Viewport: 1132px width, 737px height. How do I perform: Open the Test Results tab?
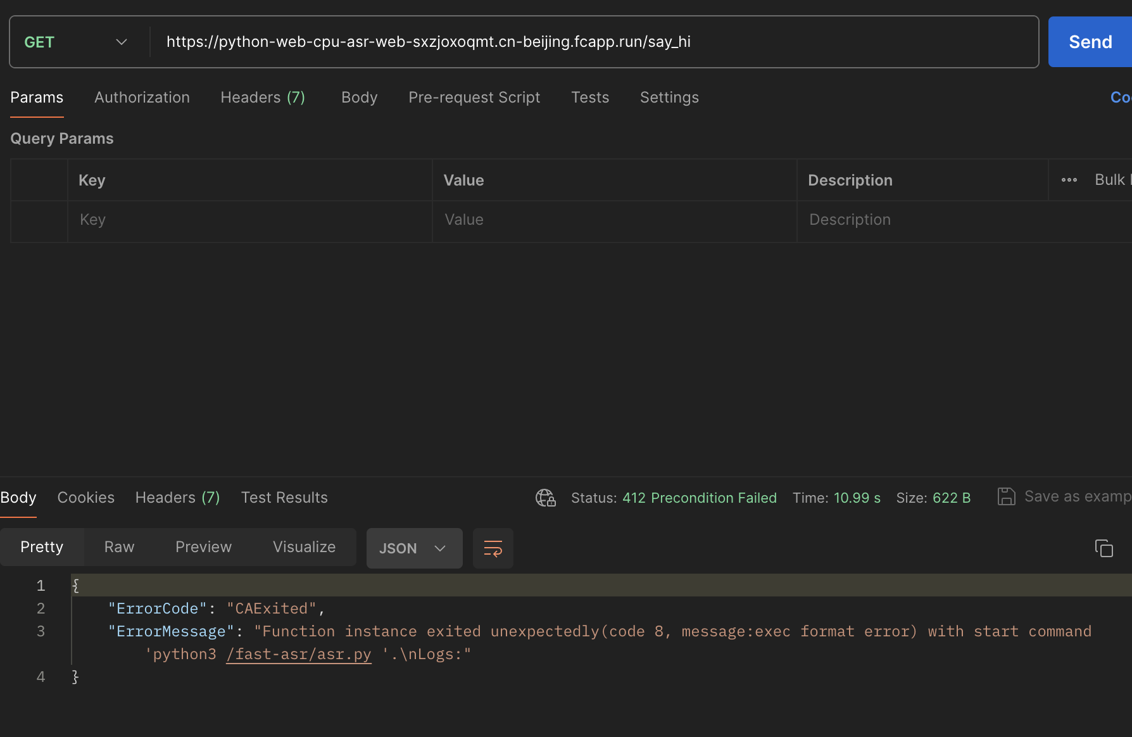[x=284, y=498]
